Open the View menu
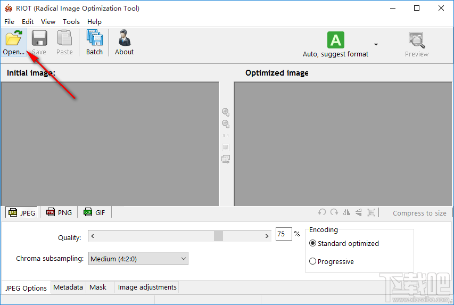The height and width of the screenshot is (305, 454). (48, 22)
